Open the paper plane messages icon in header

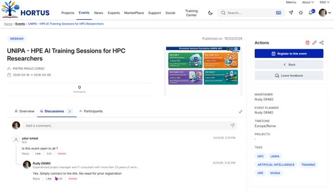[x=291, y=12]
